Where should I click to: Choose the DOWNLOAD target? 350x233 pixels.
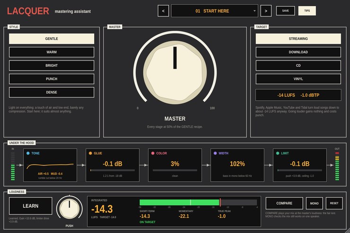(298, 52)
